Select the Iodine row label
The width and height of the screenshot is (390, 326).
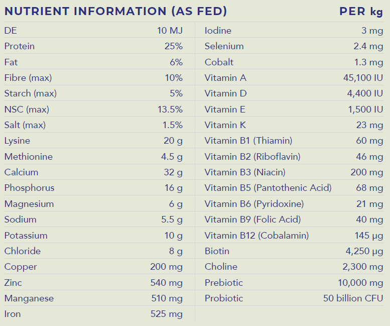(x=218, y=31)
